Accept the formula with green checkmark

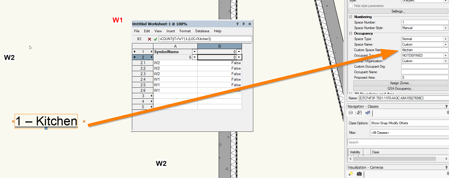(x=155, y=39)
